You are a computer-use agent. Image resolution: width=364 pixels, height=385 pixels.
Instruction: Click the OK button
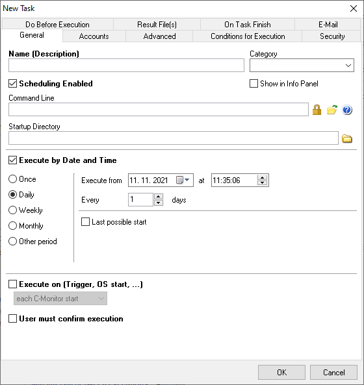click(281, 373)
